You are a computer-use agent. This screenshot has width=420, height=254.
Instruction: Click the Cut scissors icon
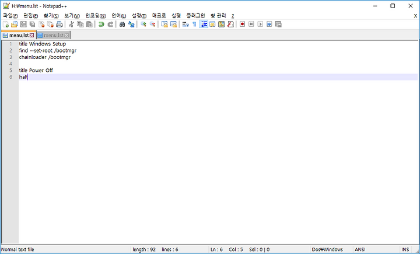pos(71,25)
